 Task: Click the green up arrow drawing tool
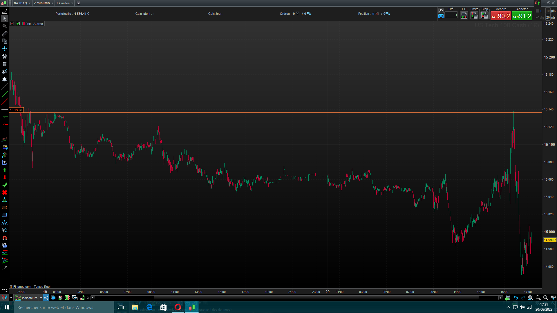(x=5, y=170)
